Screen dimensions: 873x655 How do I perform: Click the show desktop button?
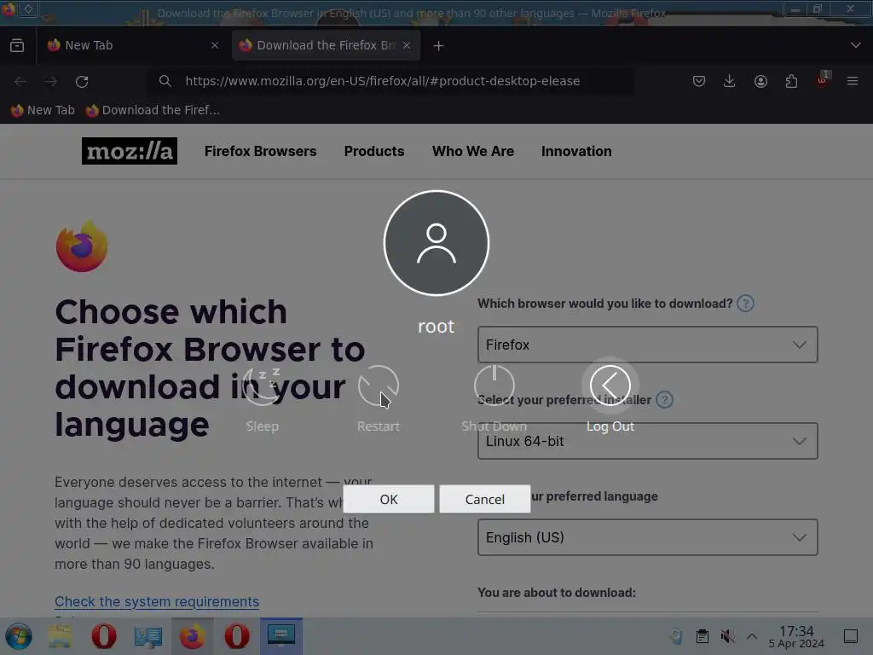tap(851, 636)
